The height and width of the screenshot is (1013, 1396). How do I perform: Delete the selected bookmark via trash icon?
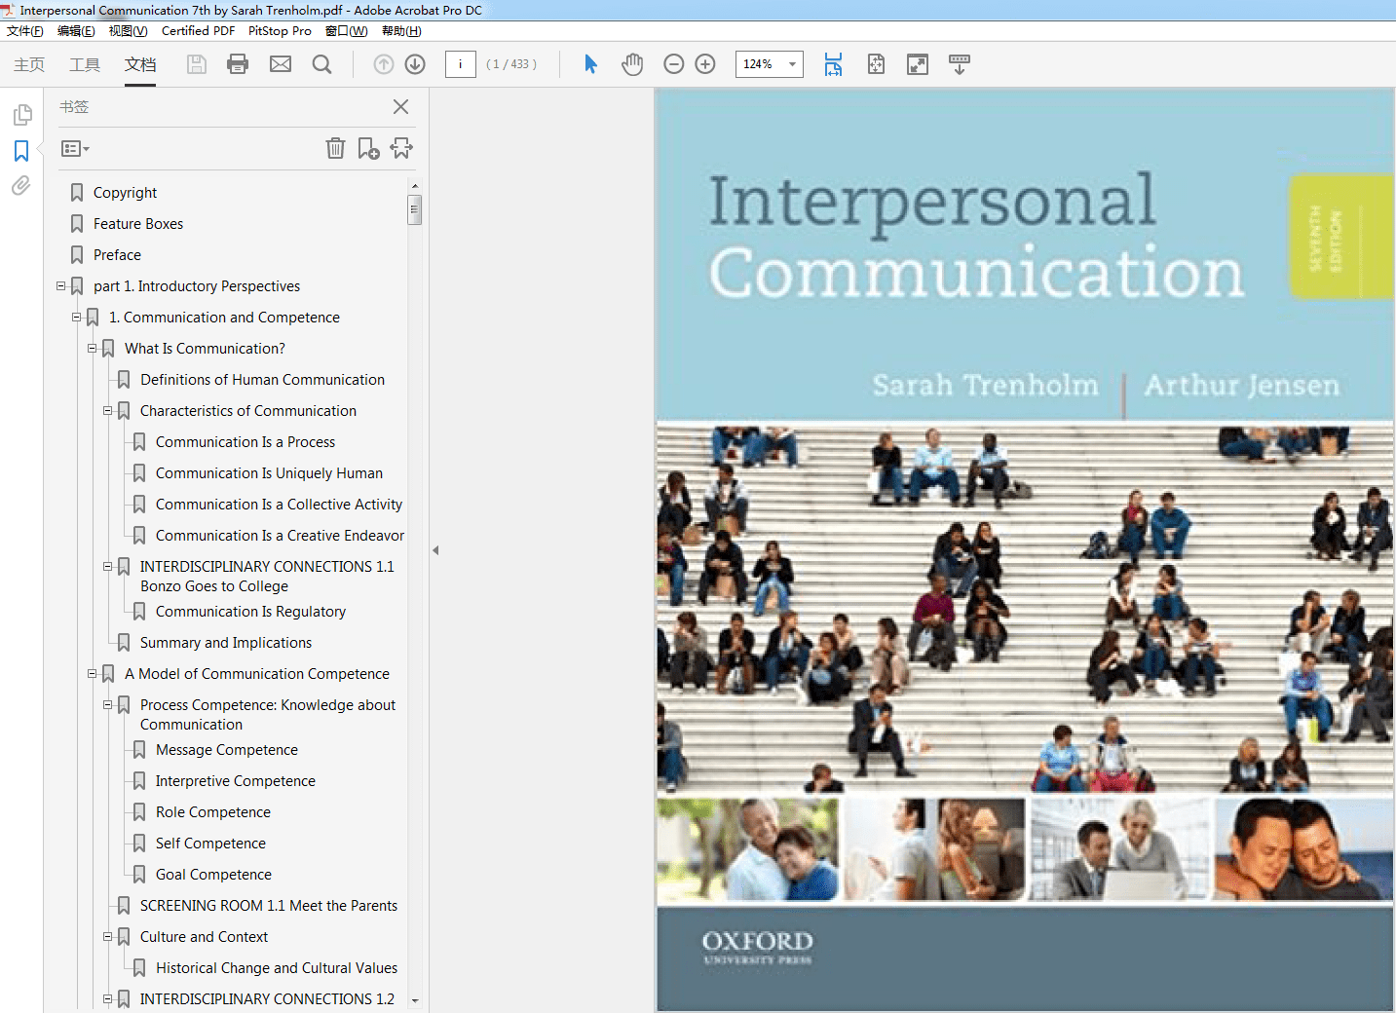tap(335, 148)
